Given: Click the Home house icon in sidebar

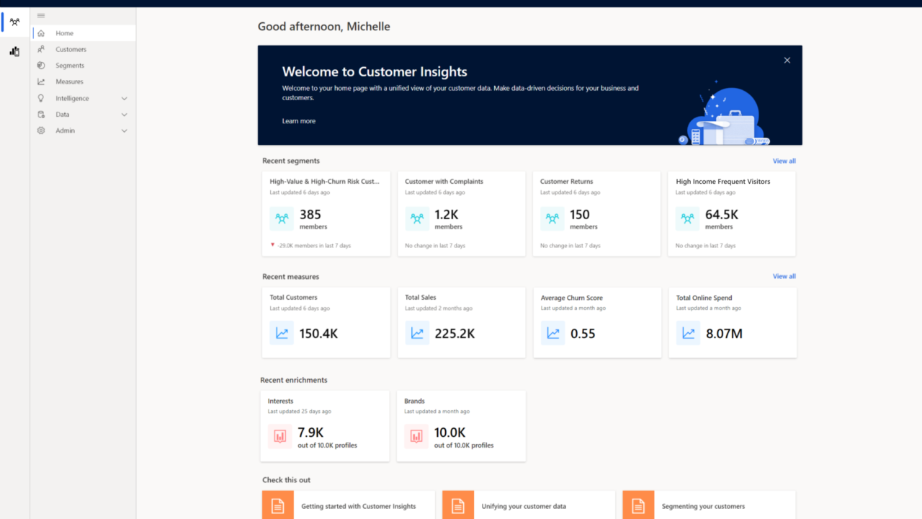Looking at the screenshot, I should click(x=41, y=33).
